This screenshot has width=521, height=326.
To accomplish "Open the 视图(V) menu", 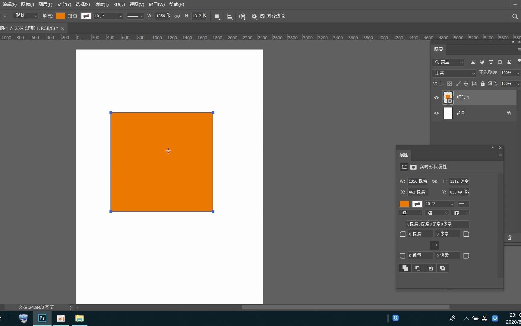I will click(x=137, y=5).
